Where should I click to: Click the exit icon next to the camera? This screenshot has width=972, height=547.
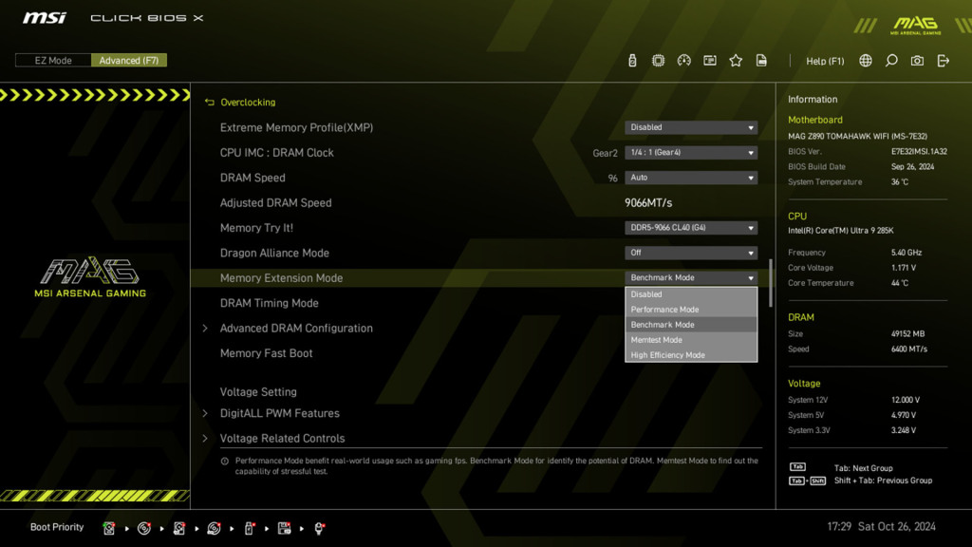click(943, 60)
